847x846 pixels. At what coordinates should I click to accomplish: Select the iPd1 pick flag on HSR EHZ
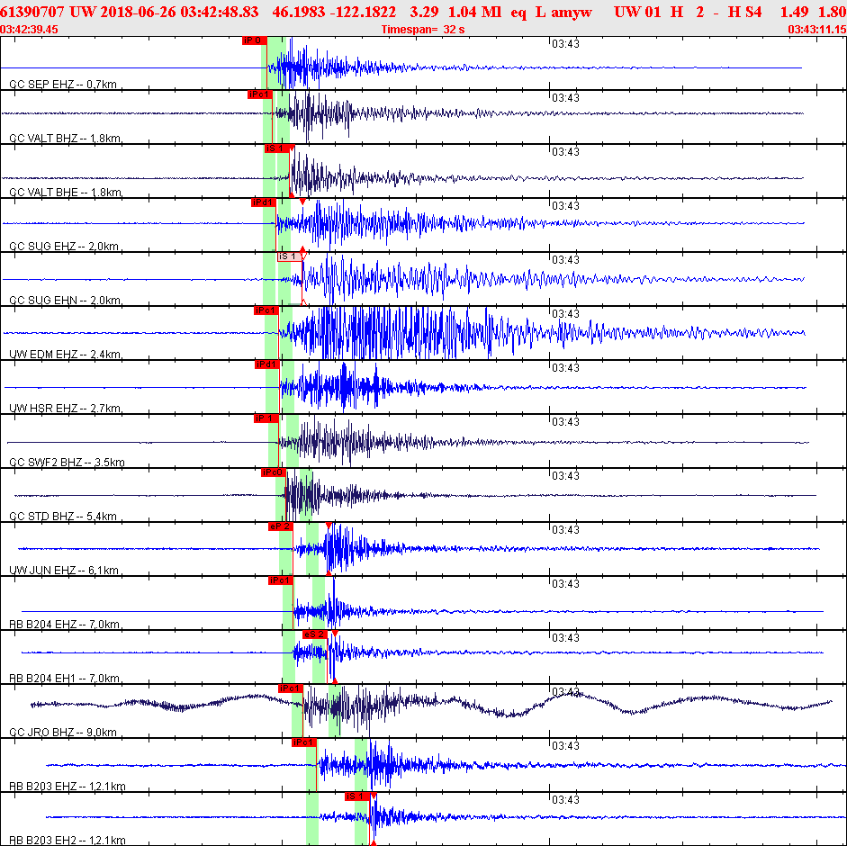click(266, 364)
